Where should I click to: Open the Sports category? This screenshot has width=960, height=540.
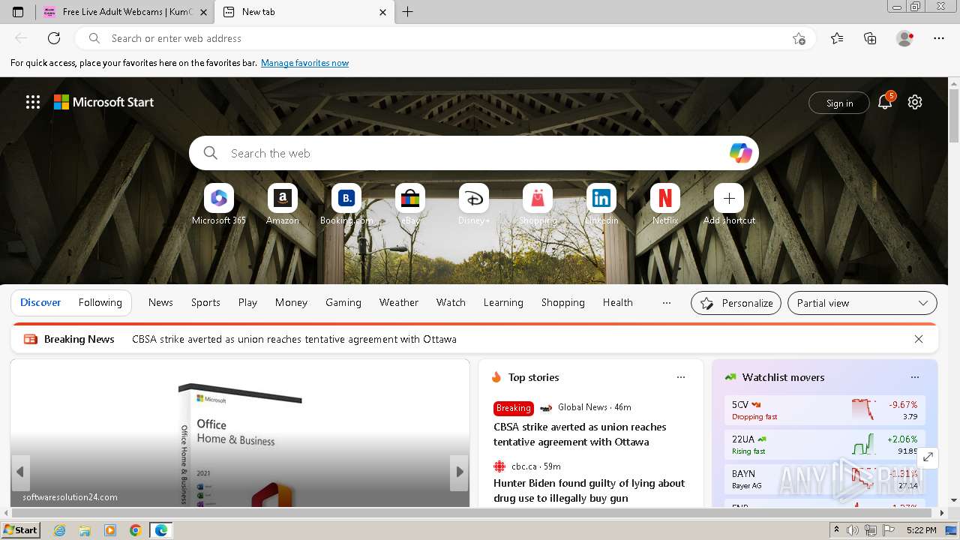[205, 302]
